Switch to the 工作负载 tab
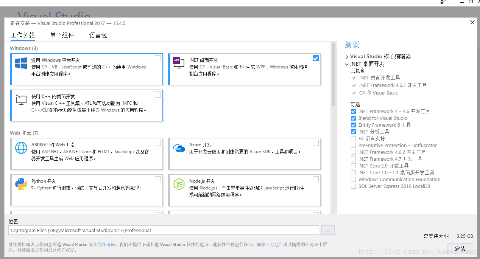The height and width of the screenshot is (259, 480). [x=23, y=36]
